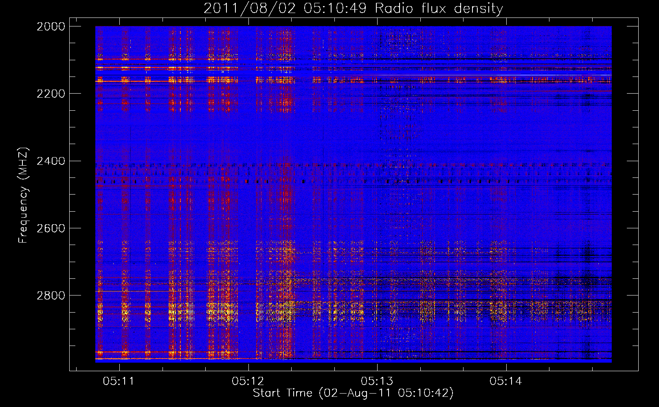Click the 2800 frequency tick label

point(51,295)
